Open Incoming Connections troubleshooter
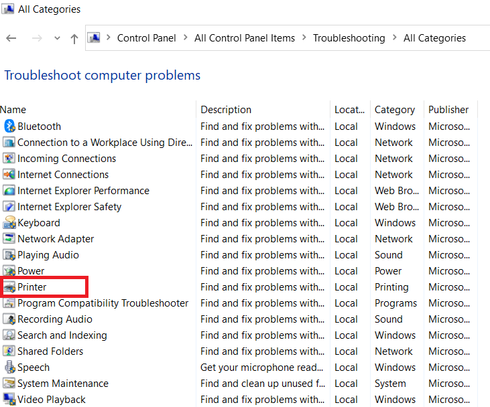490x407 pixels. (x=67, y=159)
